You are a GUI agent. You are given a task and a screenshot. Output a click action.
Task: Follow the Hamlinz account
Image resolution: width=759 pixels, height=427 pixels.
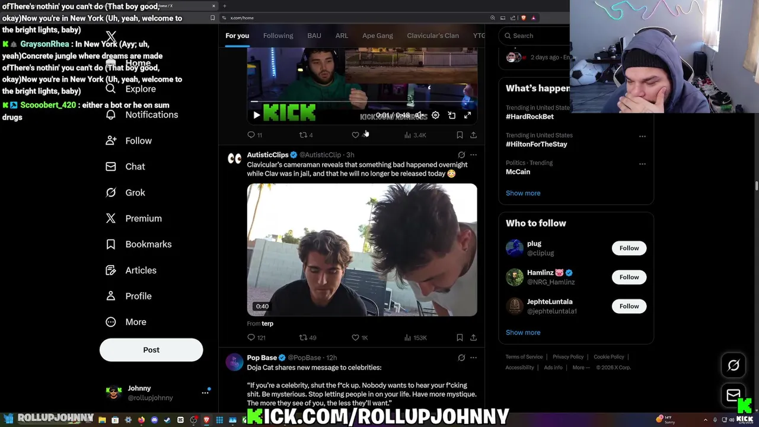click(629, 277)
